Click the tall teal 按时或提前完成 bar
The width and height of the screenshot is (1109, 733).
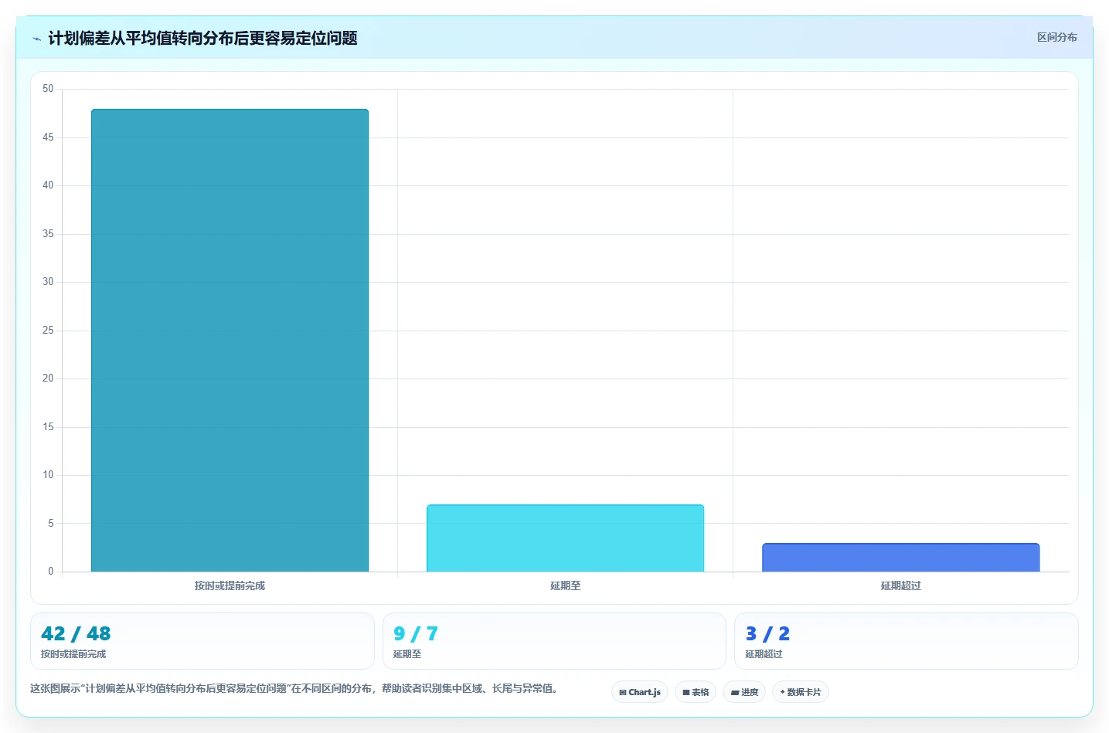[x=230, y=341]
